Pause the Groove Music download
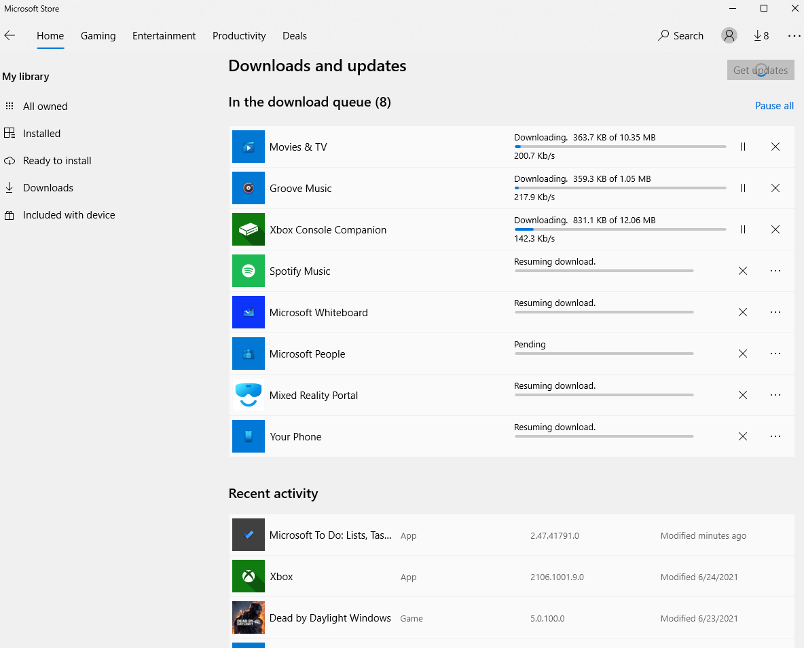Image resolution: width=804 pixels, height=648 pixels. (x=742, y=188)
